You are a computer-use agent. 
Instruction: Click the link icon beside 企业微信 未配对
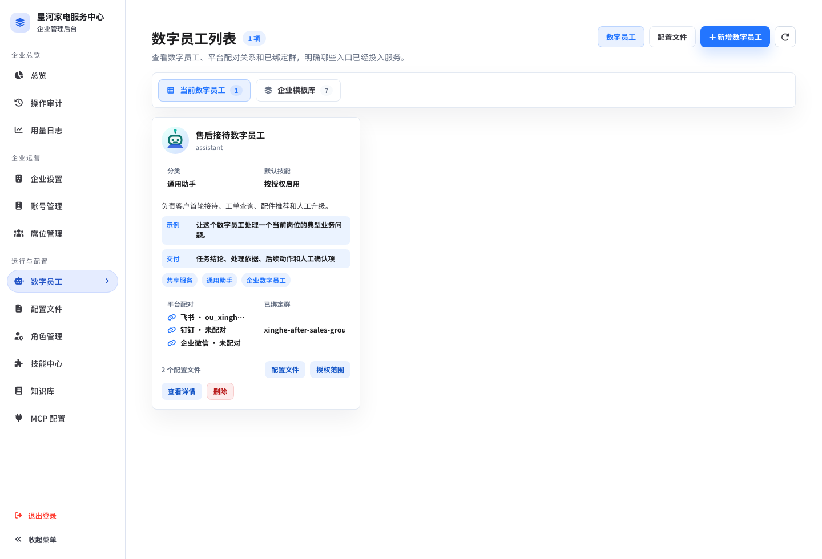pyautogui.click(x=171, y=343)
